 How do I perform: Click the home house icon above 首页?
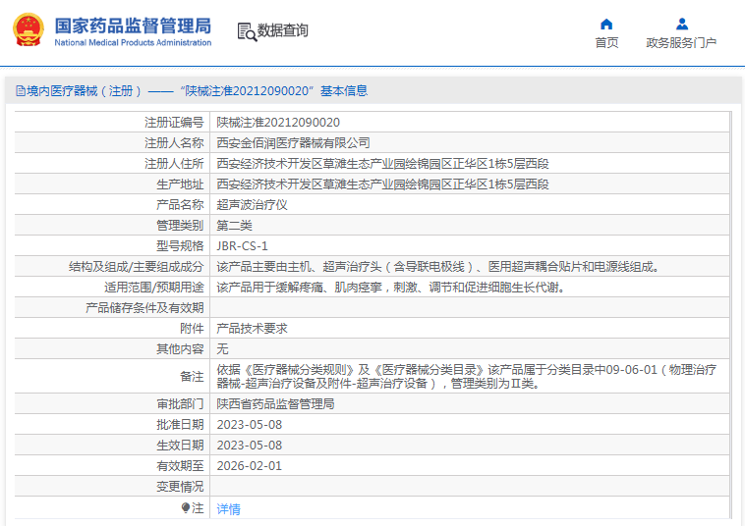pyautogui.click(x=606, y=24)
